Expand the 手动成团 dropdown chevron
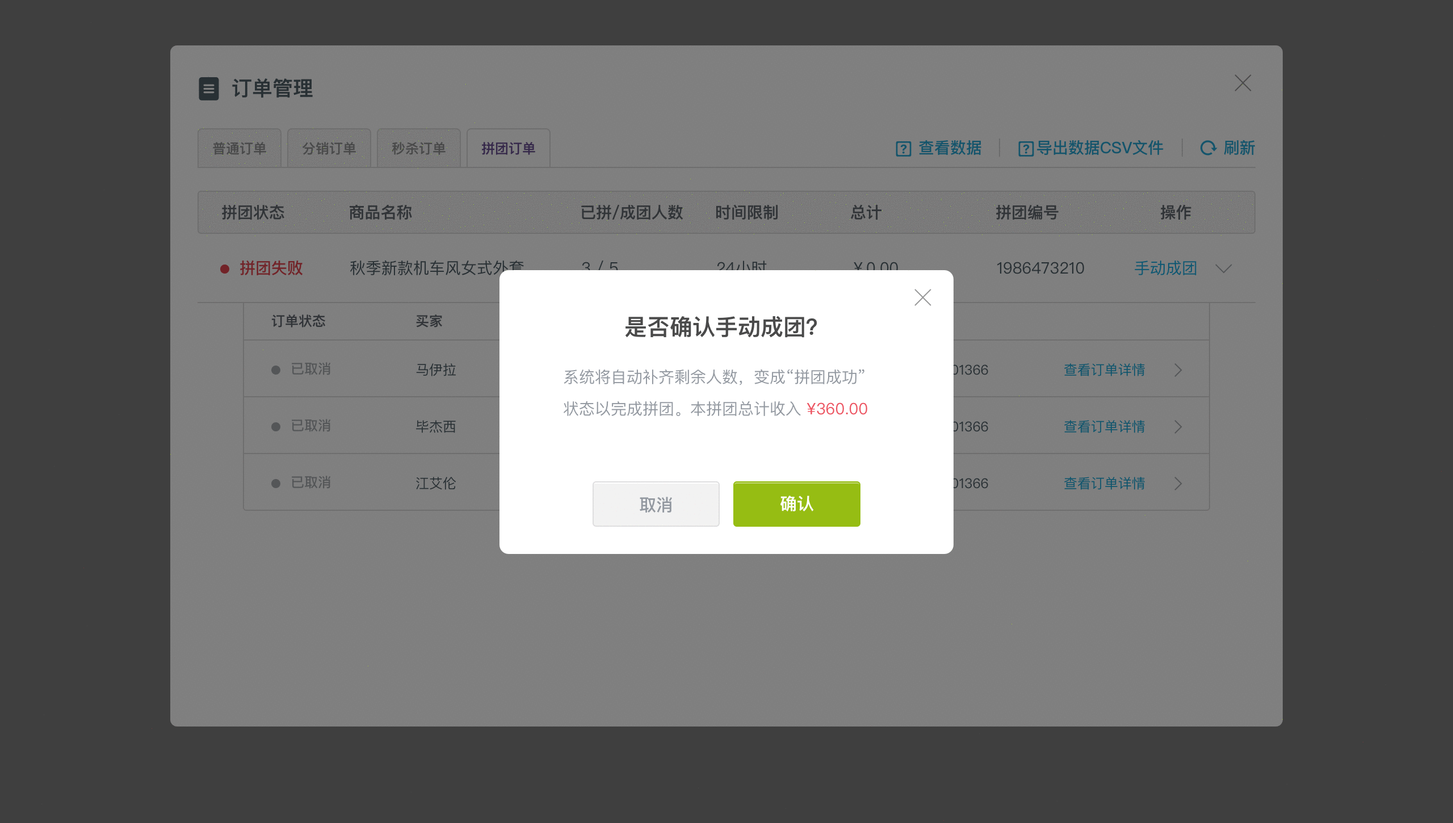 click(x=1224, y=269)
